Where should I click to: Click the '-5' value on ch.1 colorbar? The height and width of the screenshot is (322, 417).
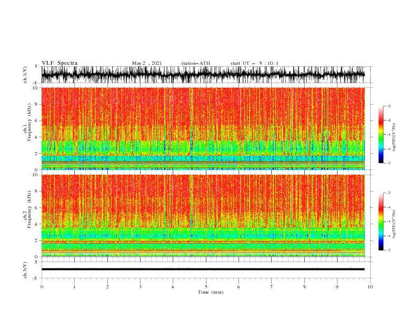click(x=388, y=135)
